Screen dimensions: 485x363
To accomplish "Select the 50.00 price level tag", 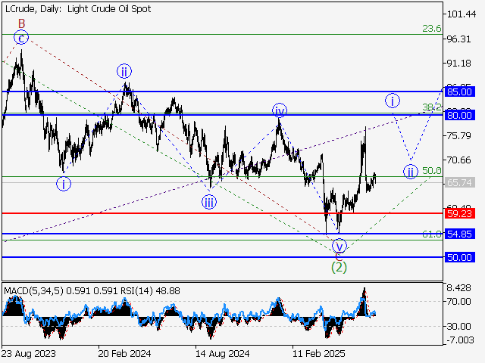I will tap(459, 257).
